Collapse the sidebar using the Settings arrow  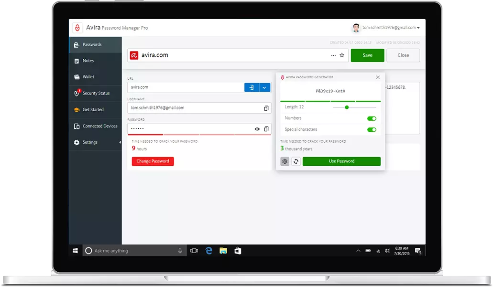(x=120, y=142)
